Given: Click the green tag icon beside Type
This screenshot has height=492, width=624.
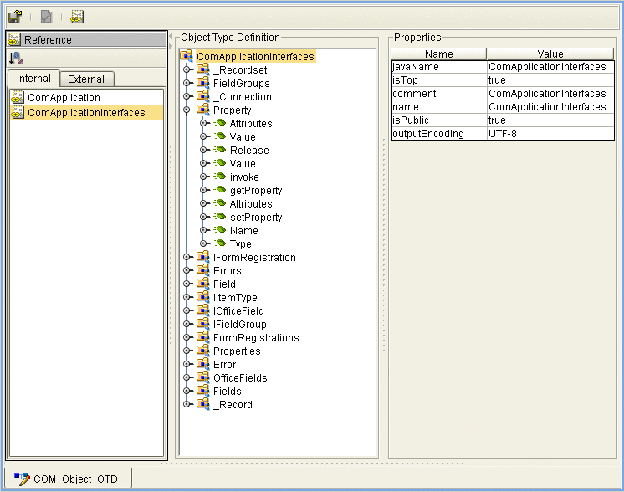Looking at the screenshot, I should 219,243.
